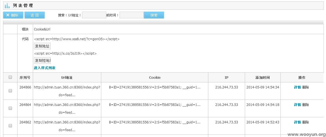Open 详情 for record 264866
Viewport: 326px width, 137px height.
[297, 87]
